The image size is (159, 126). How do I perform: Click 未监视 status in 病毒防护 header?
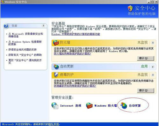pyautogui.click(x=142, y=75)
